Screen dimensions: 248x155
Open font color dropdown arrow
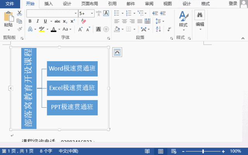click(x=59, y=29)
